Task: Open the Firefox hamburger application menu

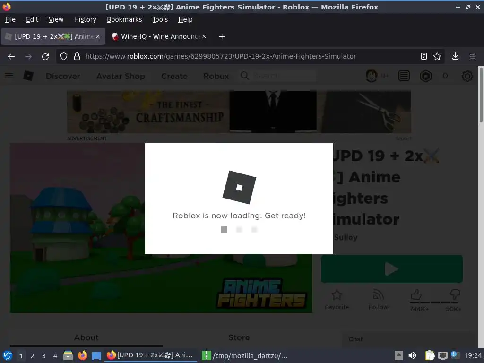Action: pos(473,56)
